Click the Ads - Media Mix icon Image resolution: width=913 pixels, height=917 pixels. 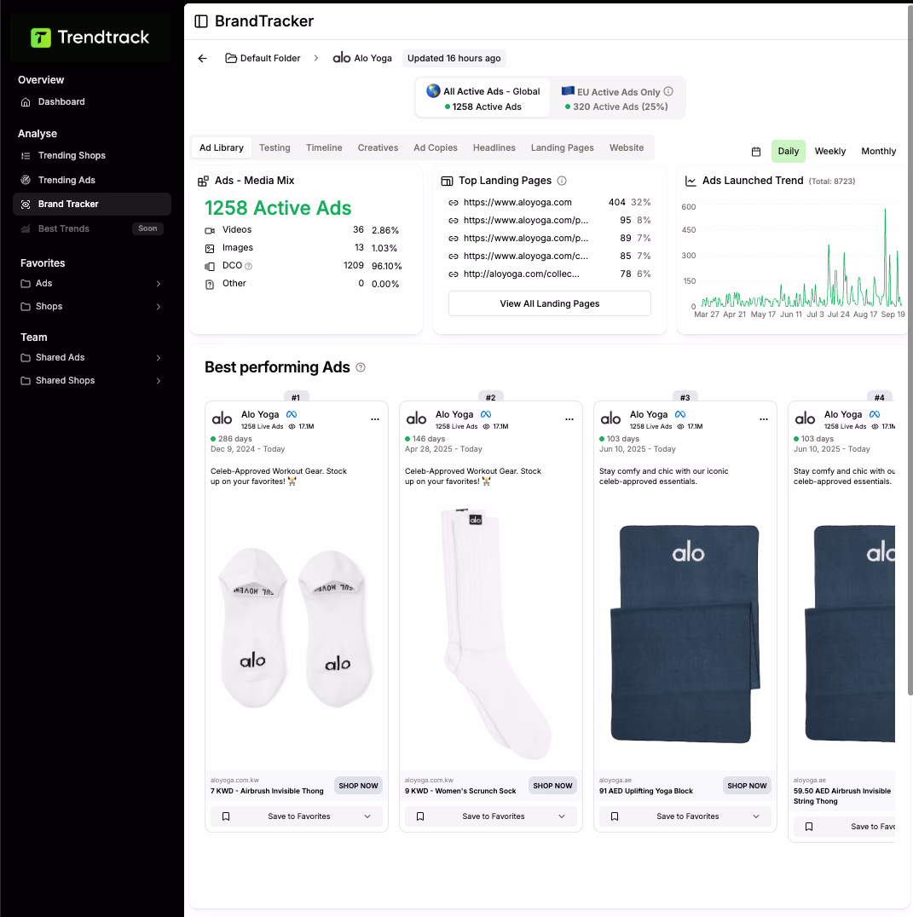[x=203, y=182]
